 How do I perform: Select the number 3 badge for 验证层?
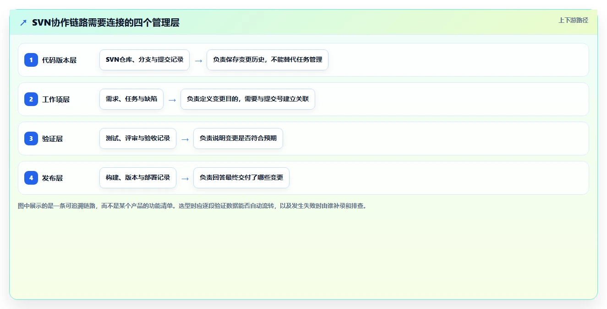(x=31, y=139)
